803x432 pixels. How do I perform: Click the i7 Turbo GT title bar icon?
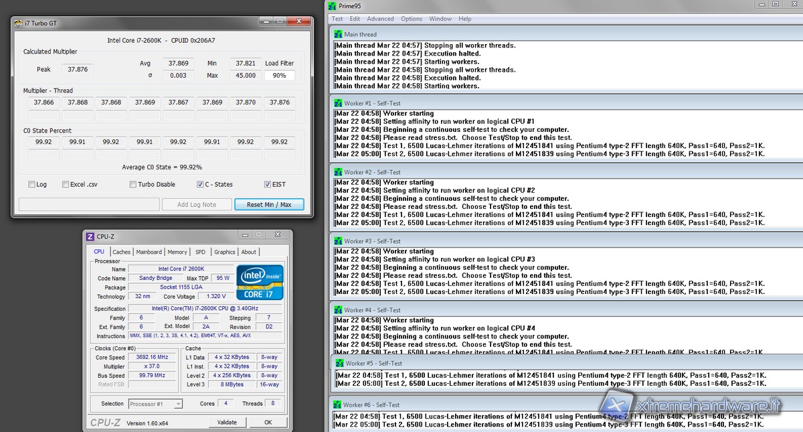19,23
